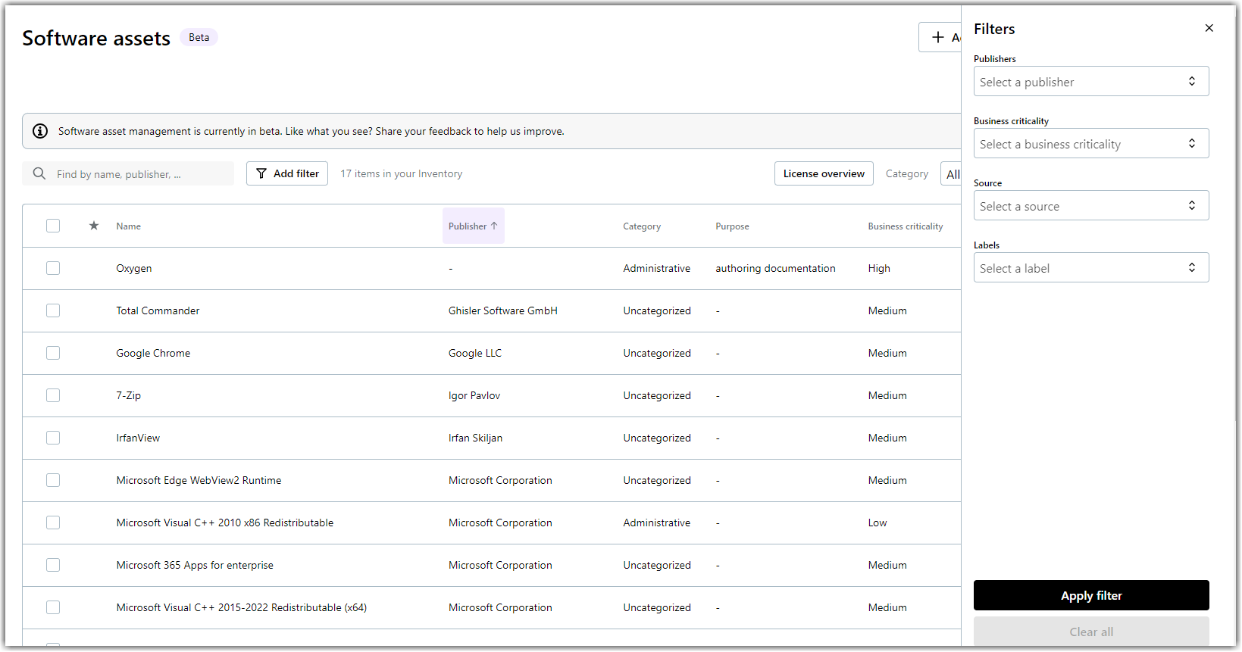Open Select a business criticality dropdown
1242x652 pixels.
click(x=1091, y=143)
